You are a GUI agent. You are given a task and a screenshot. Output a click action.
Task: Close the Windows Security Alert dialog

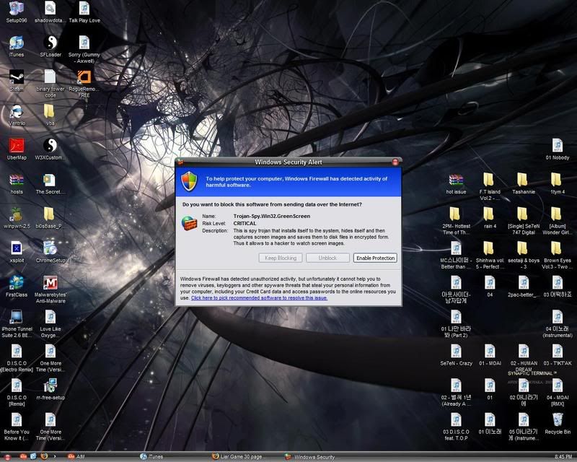click(x=395, y=162)
